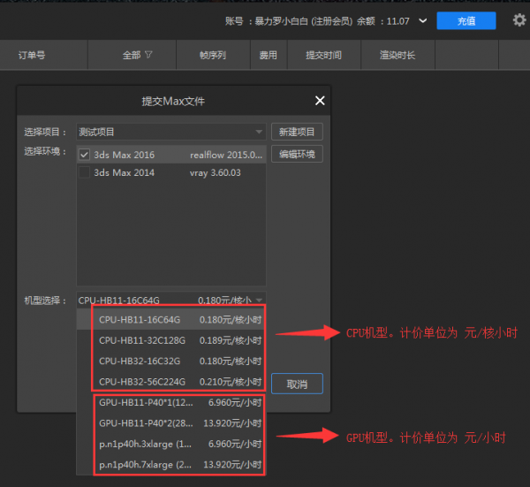This screenshot has height=487, width=530.
Task: Open the settings gear icon
Action: [x=519, y=20]
